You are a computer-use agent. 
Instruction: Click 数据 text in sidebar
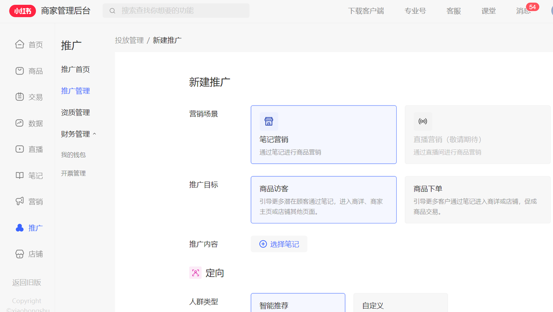click(36, 124)
